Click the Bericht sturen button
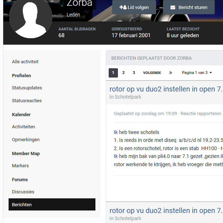The image size is (223, 223). coord(189,7)
